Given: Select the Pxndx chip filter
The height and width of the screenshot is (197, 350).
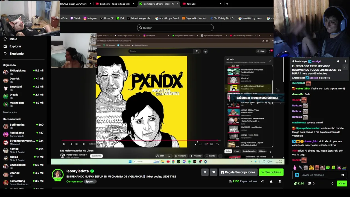Looking at the screenshot, I should click(x=237, y=151).
